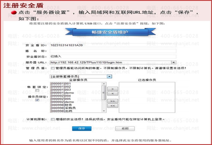Screen dimensions: 212x145
Task: Select operator [000998]采购员 in the list
Action: tap(63, 108)
